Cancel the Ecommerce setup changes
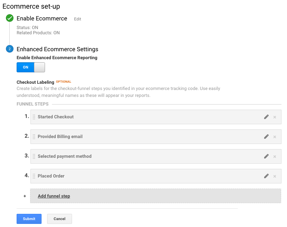287x227 pixels. tap(59, 219)
